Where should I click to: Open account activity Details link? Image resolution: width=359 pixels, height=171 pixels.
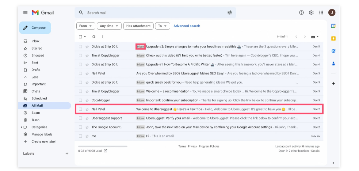315,151
